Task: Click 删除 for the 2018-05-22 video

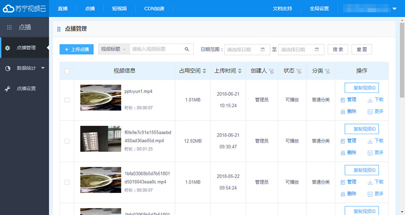Action: point(349,194)
